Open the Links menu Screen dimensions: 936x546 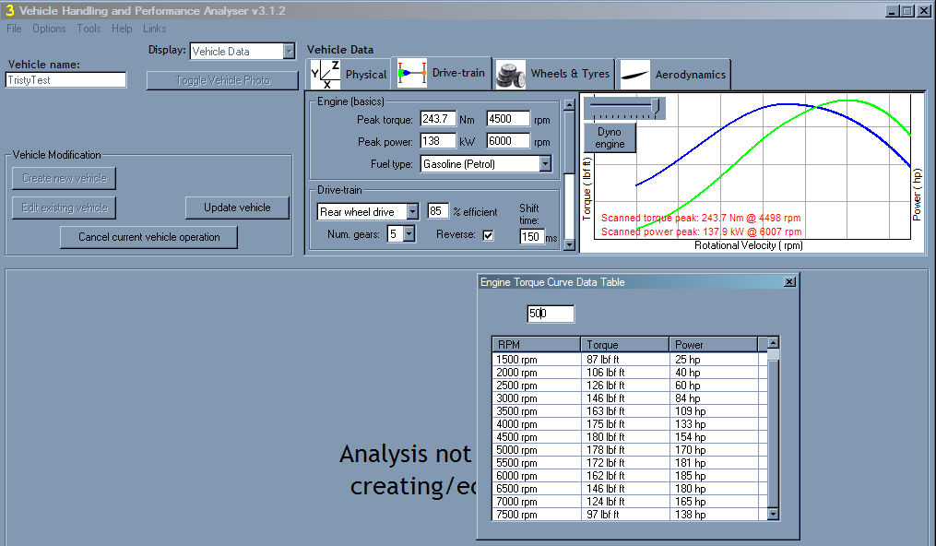154,29
